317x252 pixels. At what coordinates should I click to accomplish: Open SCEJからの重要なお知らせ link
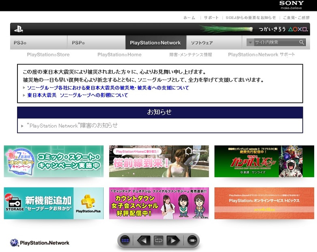pyautogui.click(x=251, y=18)
